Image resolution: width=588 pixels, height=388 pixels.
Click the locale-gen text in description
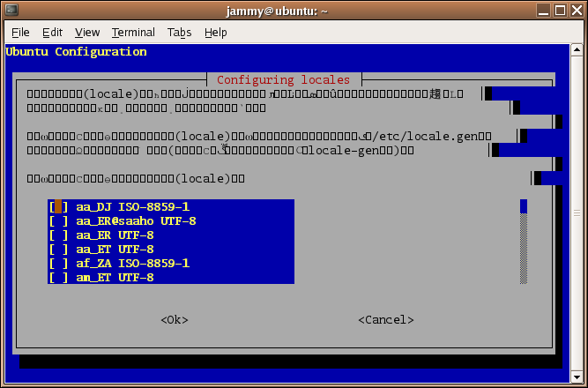point(344,151)
